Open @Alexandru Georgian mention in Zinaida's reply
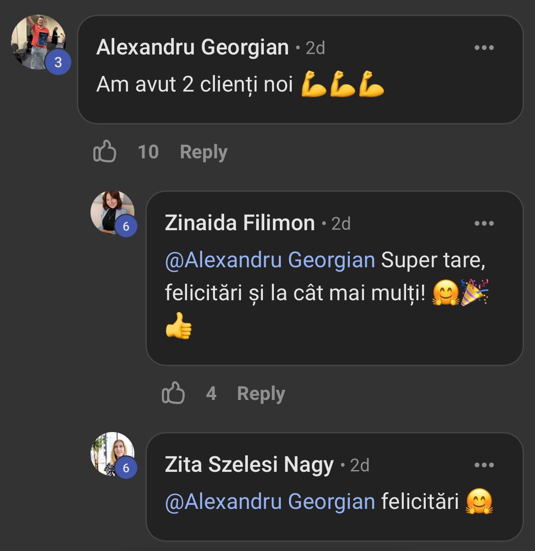 [270, 260]
